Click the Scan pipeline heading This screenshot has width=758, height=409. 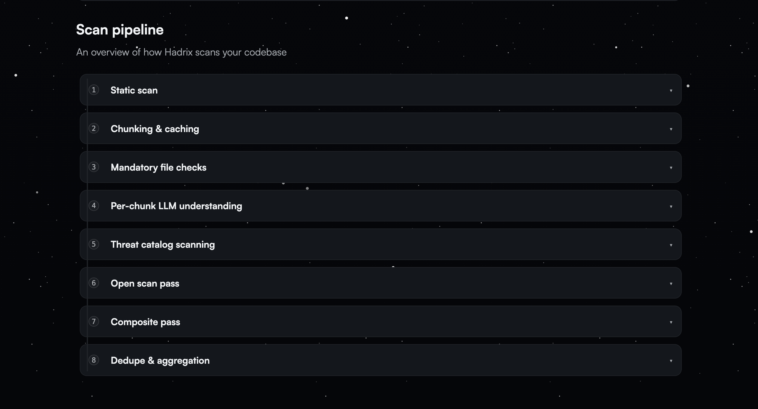(120, 30)
